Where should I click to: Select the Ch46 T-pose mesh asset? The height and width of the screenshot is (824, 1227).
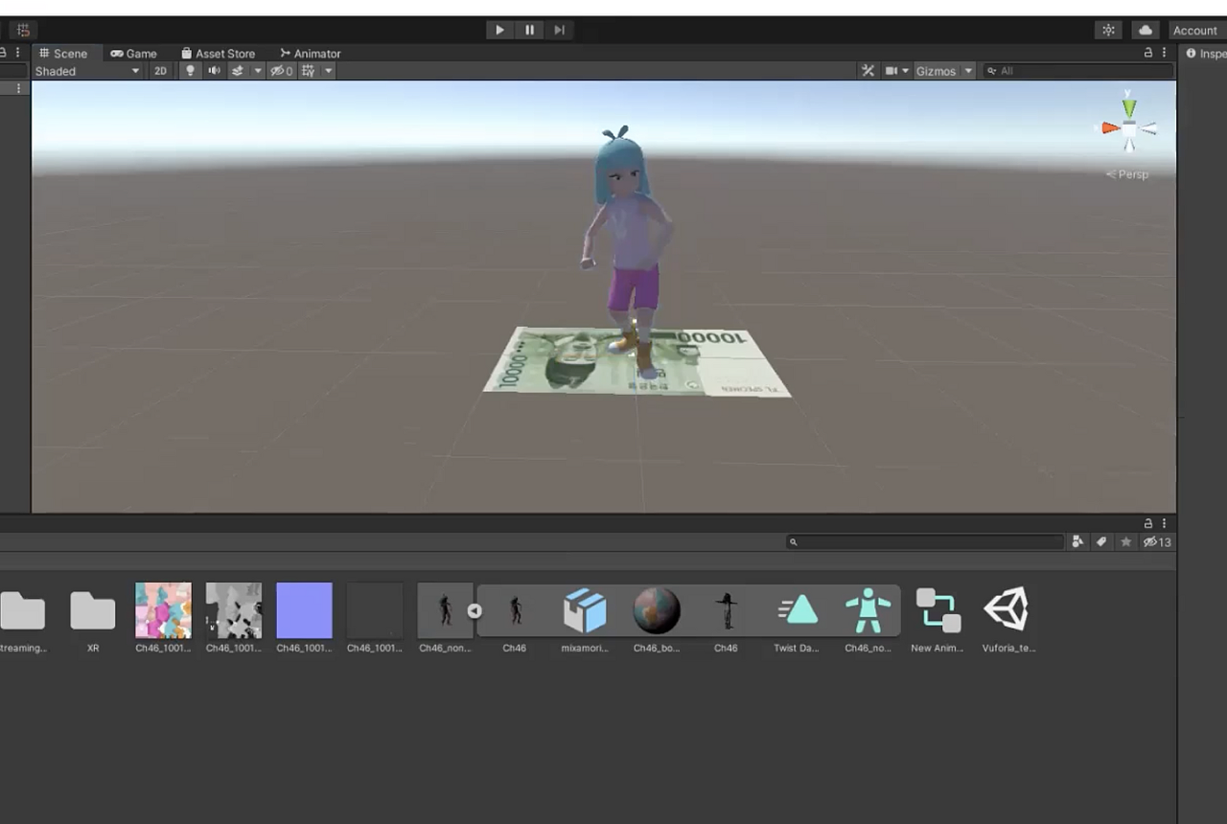click(x=726, y=611)
